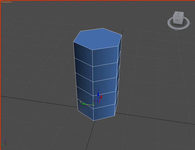Click the top face of the ViewCube
195x150 pixels.
pyautogui.click(x=178, y=14)
